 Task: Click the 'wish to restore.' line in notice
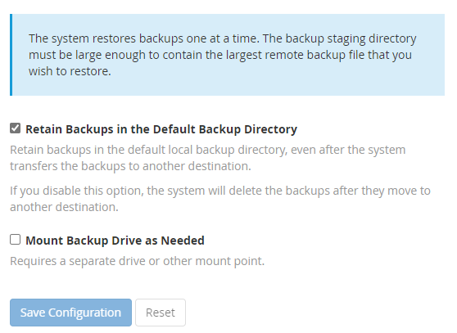70,71
